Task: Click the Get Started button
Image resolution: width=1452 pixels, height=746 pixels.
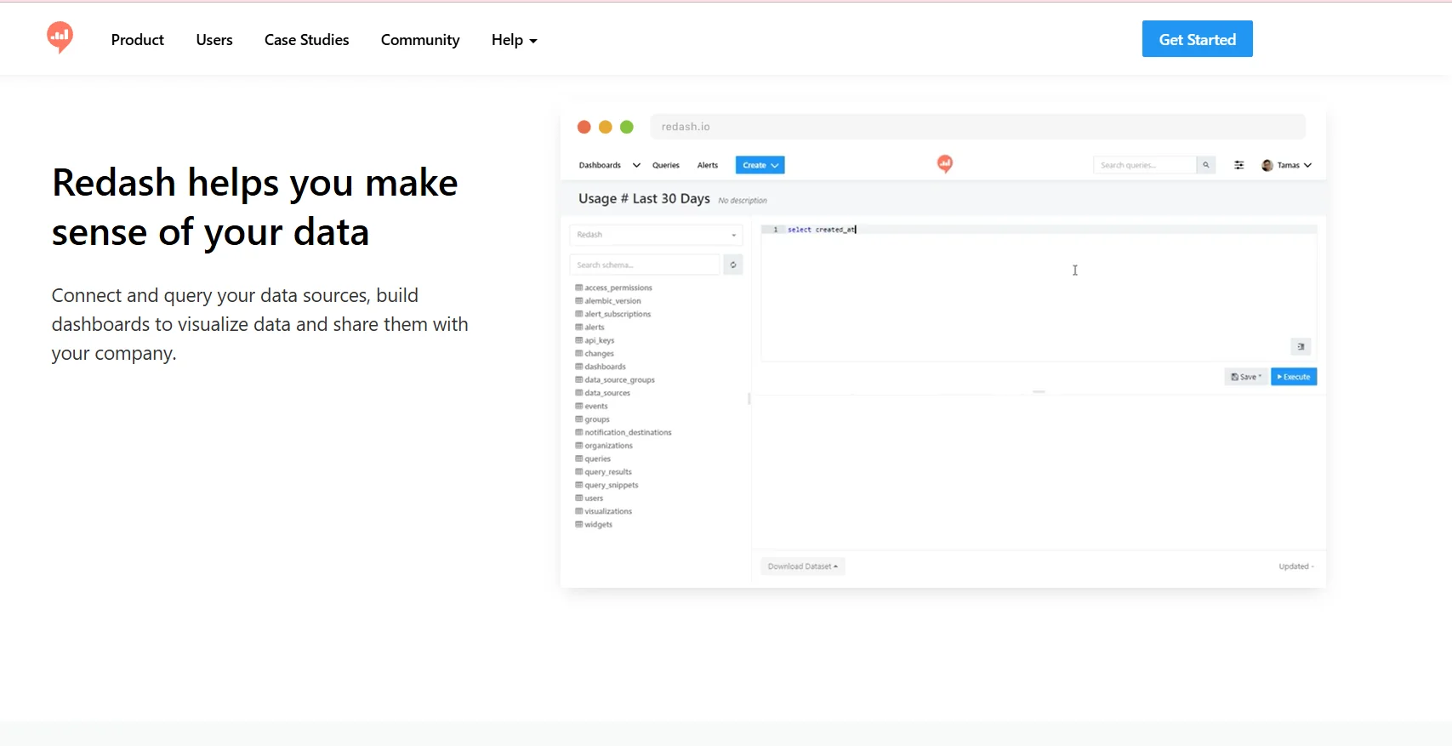Action: pos(1197,39)
